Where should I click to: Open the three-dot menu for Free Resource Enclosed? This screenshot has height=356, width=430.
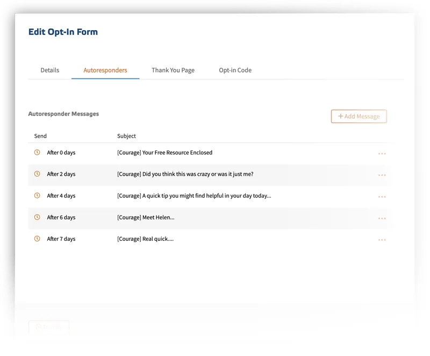pos(382,154)
